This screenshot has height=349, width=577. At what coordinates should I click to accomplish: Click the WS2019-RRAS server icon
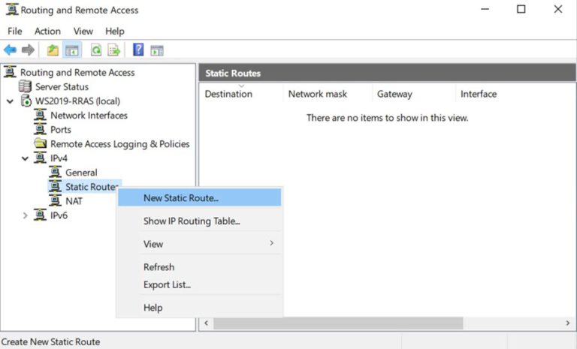(x=26, y=101)
